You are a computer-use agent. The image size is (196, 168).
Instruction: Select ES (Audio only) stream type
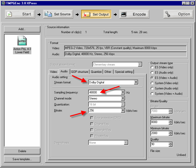[x=152, y=73]
